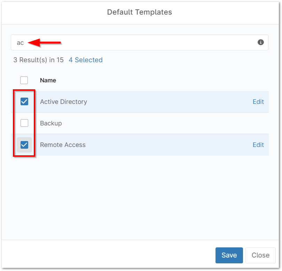Select the Remote Access row name
The width and height of the screenshot is (282, 271).
pos(63,145)
